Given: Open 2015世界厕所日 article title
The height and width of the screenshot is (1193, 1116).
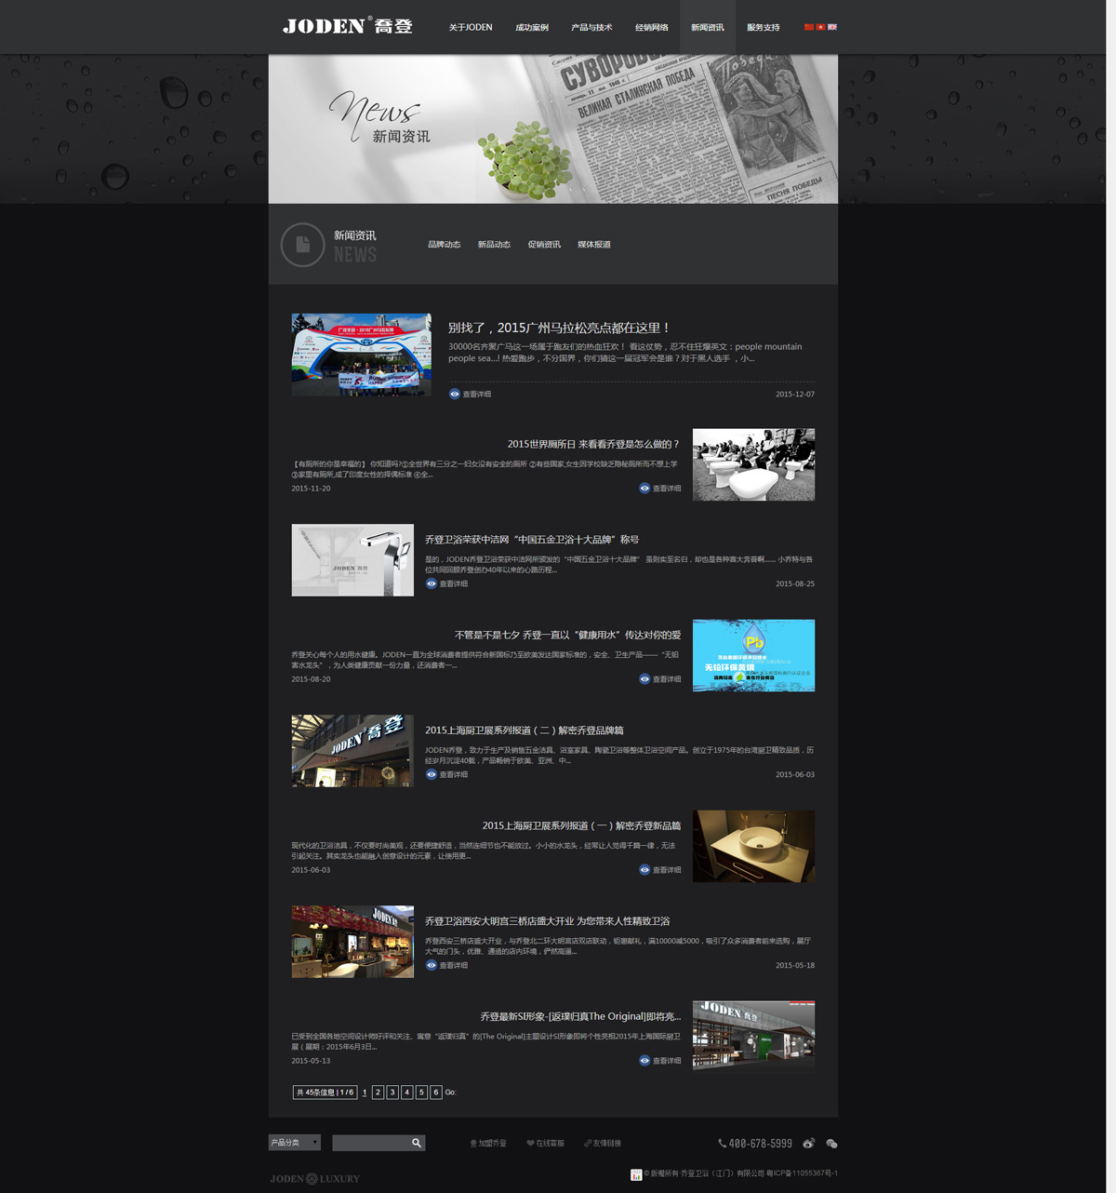Looking at the screenshot, I should tap(592, 444).
